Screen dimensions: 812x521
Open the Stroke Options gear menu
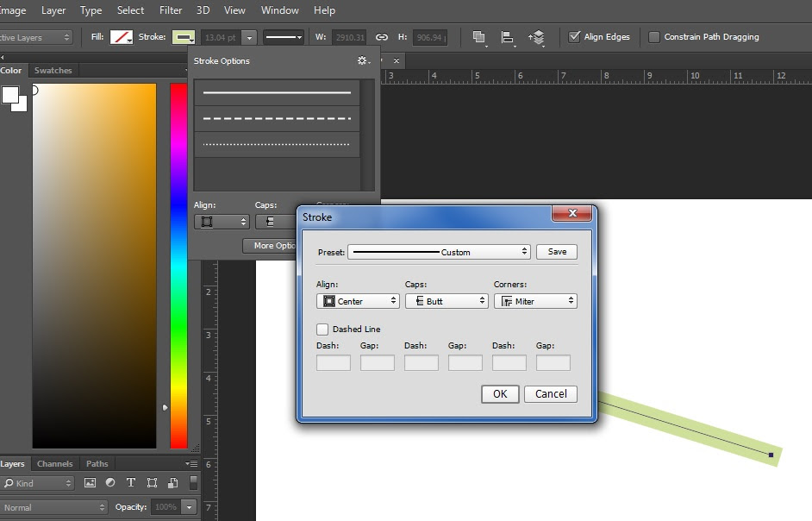(363, 61)
